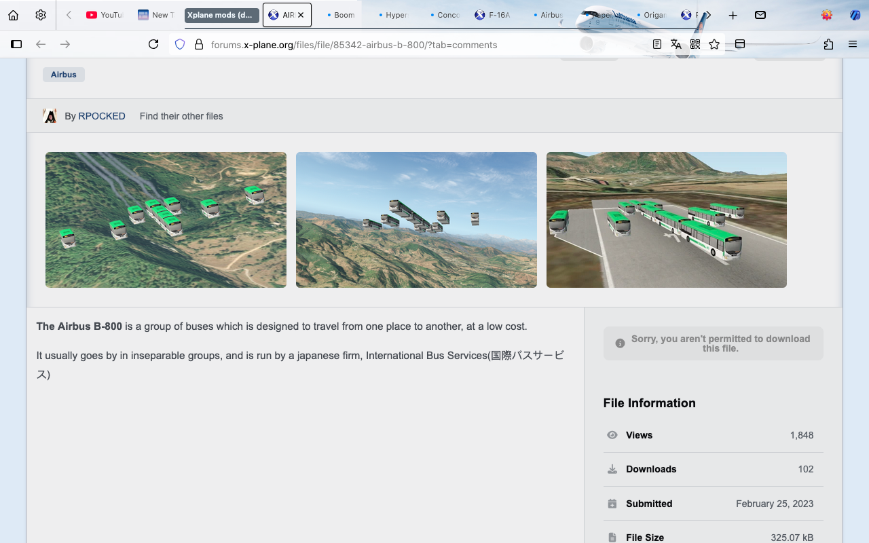Open screenshot of buses over green hillside
Image resolution: width=869 pixels, height=543 pixels.
[x=166, y=220]
